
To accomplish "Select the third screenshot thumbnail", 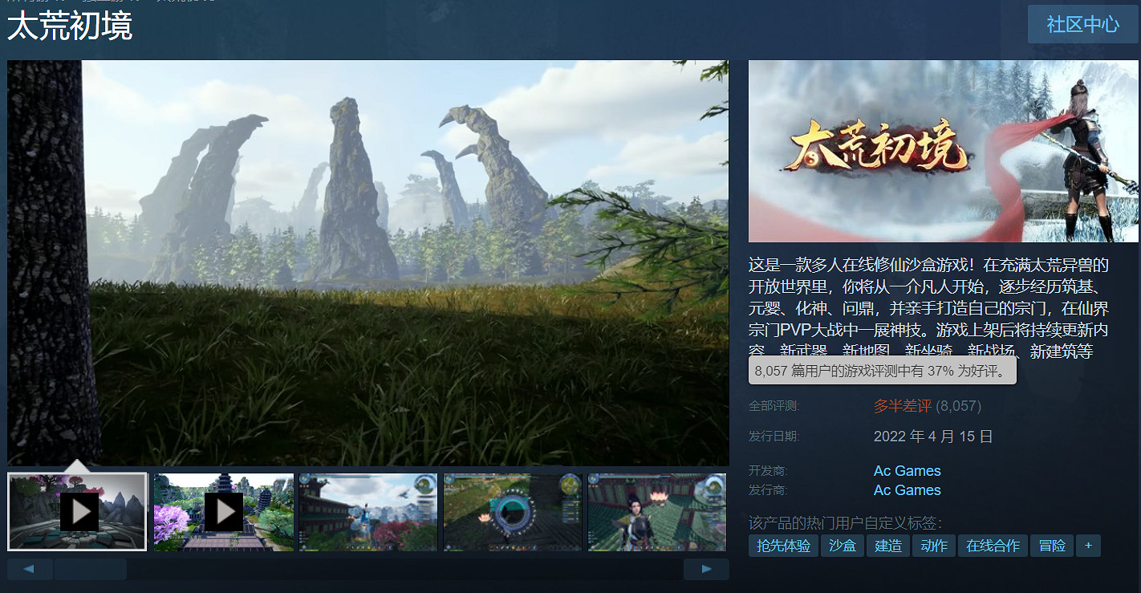I will (x=367, y=511).
